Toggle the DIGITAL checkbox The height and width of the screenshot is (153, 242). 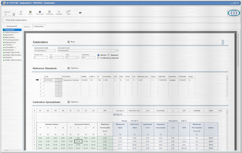pyautogui.click(x=99, y=55)
